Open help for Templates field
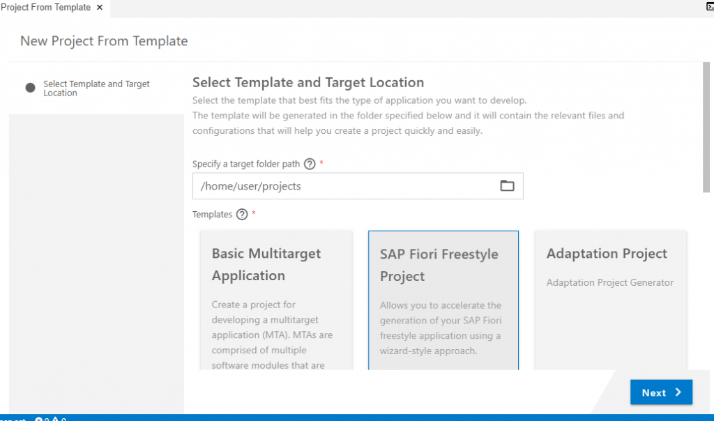Screen dimensions: 714x421 click(242, 215)
